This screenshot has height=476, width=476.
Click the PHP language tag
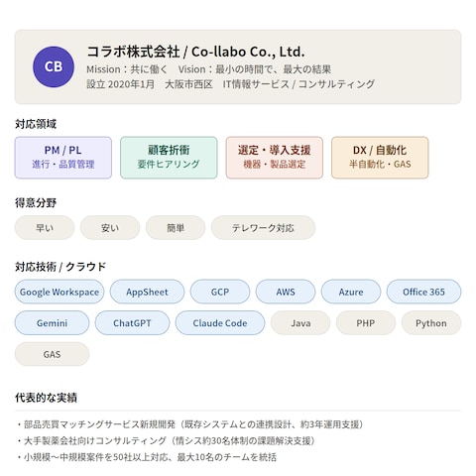(x=366, y=323)
